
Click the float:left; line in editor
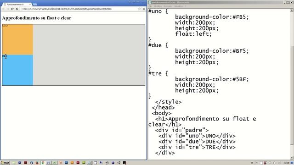[x=193, y=34]
